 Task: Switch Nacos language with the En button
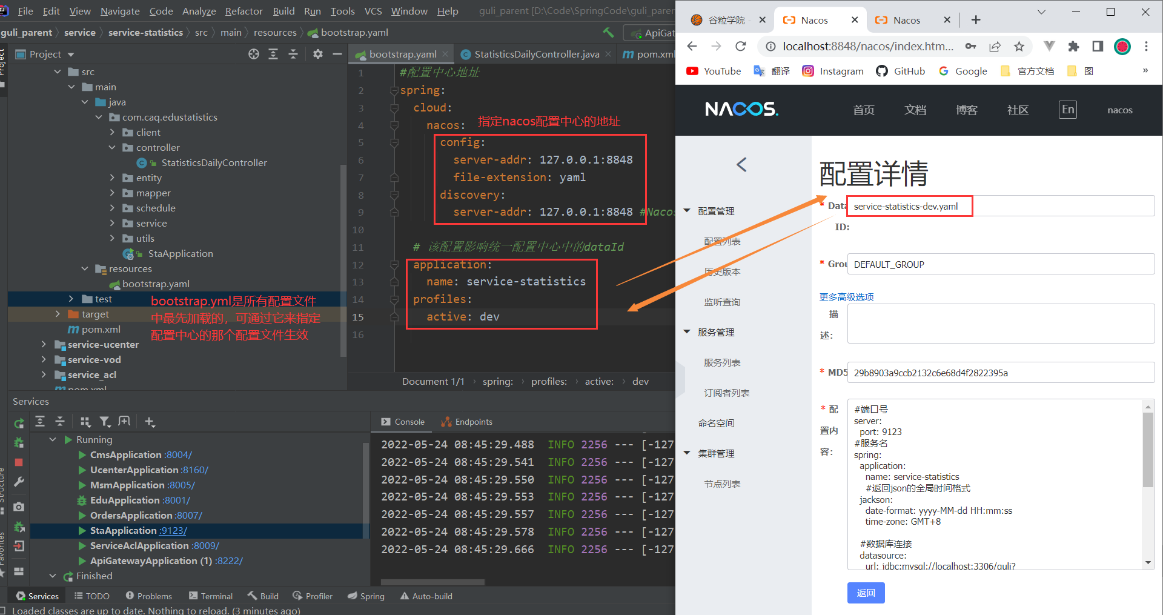coord(1068,110)
